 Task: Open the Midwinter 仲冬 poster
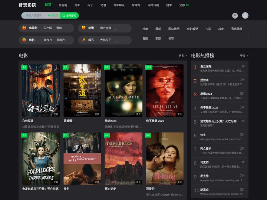[x=82, y=159]
